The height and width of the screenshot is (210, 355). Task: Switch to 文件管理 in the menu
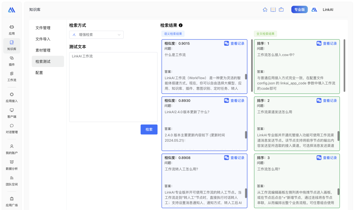pyautogui.click(x=43, y=28)
